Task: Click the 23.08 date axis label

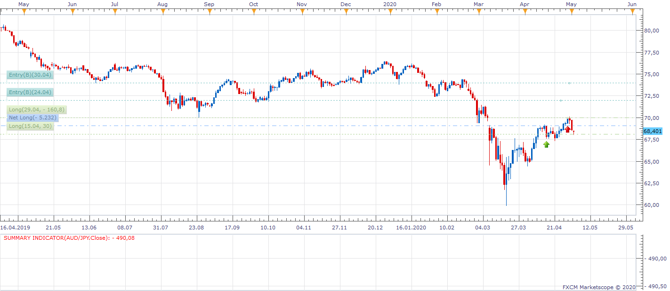Action: pos(196,228)
